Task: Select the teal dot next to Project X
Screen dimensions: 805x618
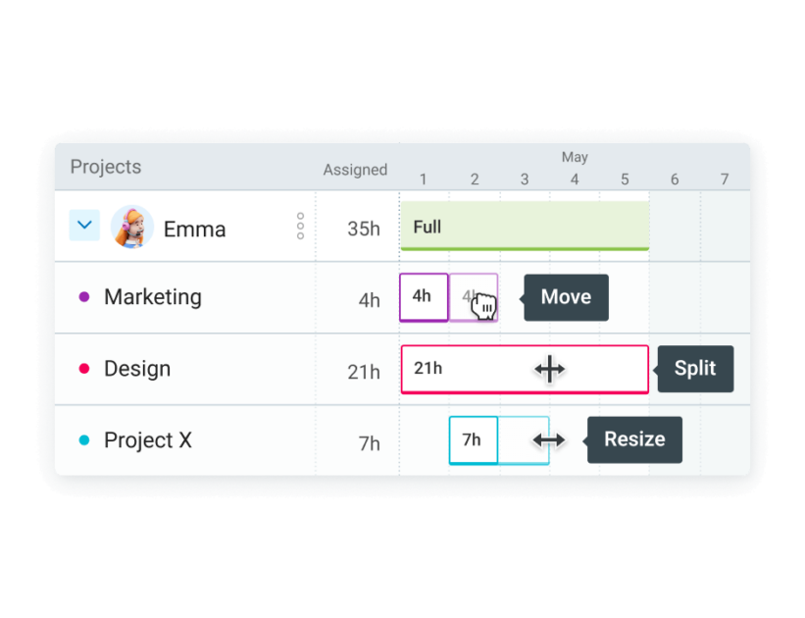Action: [86, 439]
